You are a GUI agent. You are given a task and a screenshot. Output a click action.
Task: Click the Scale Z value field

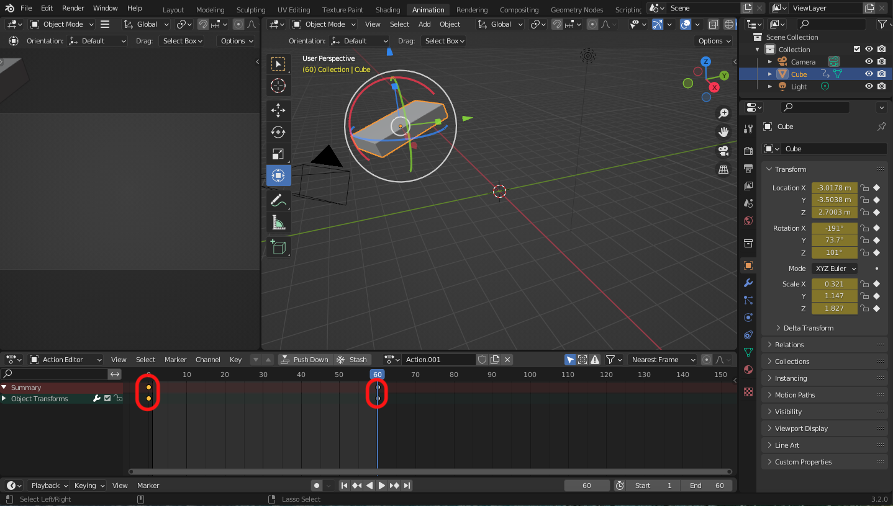[x=834, y=308]
